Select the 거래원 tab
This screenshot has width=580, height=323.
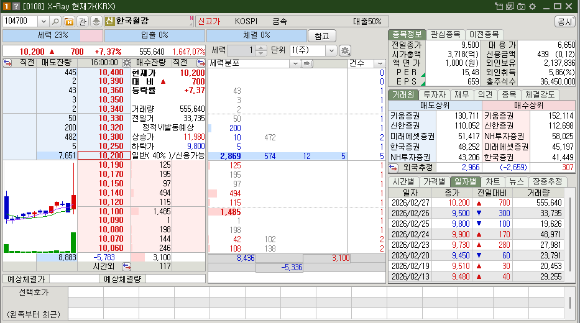[403, 94]
